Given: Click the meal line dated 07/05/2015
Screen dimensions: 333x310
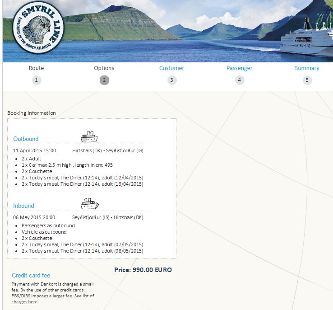Looking at the screenshot, I should [x=83, y=245].
